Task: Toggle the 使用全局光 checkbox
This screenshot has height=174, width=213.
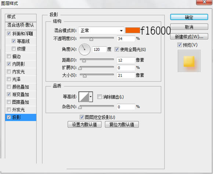Action: coord(117,49)
